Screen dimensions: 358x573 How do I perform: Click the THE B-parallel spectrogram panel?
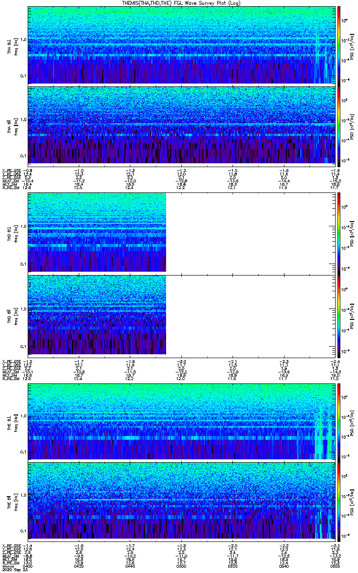click(x=180, y=501)
